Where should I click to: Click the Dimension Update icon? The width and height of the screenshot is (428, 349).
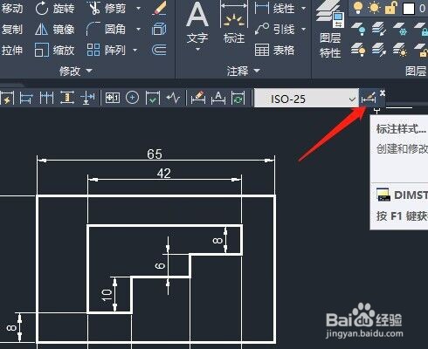(238, 98)
